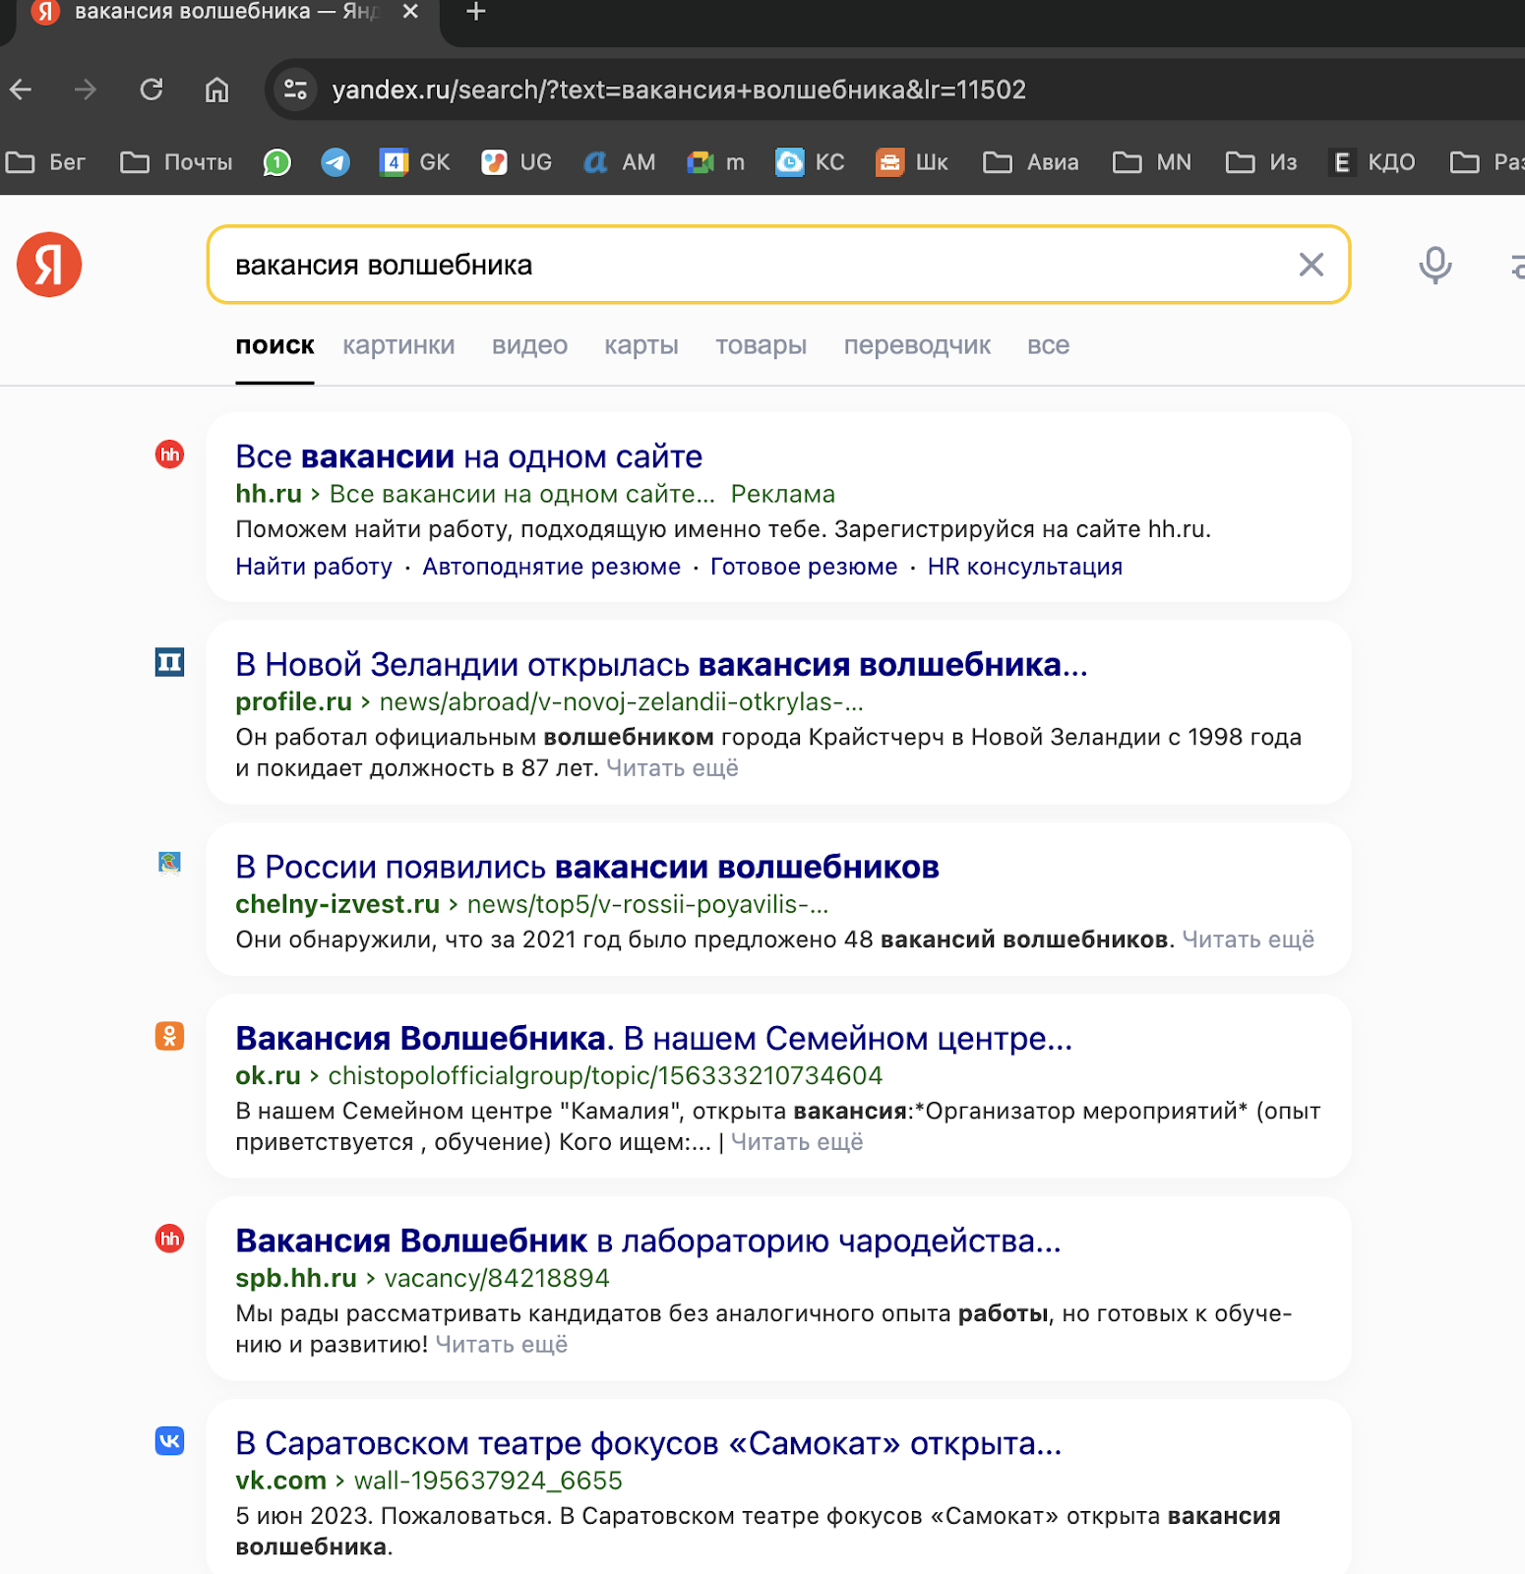Screen dimensions: 1525x1574
Task: Switch to the 'видео' tab
Action: 529,345
